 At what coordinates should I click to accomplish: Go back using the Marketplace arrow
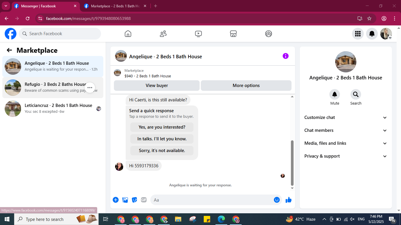tap(9, 50)
